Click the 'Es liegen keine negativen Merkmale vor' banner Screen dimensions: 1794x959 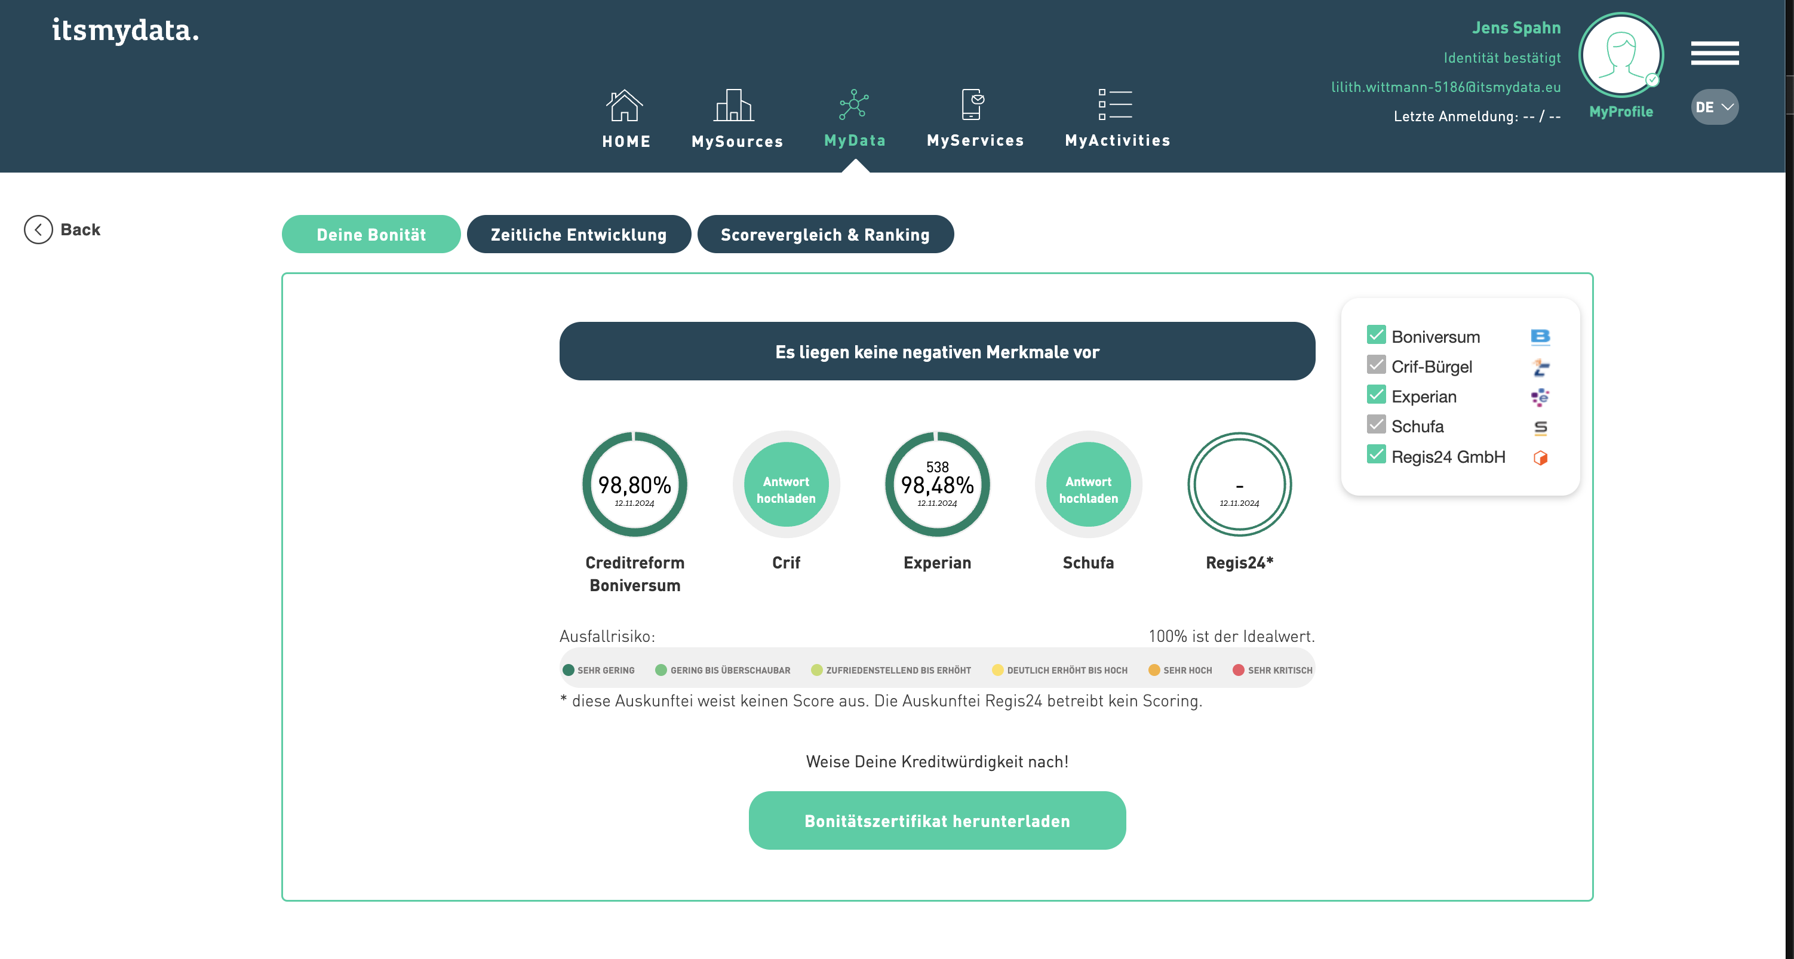click(938, 352)
